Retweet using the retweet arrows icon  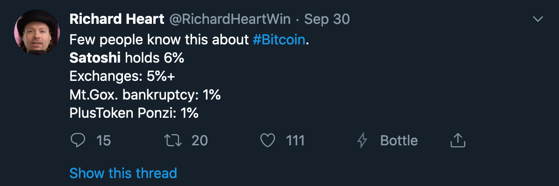172,141
